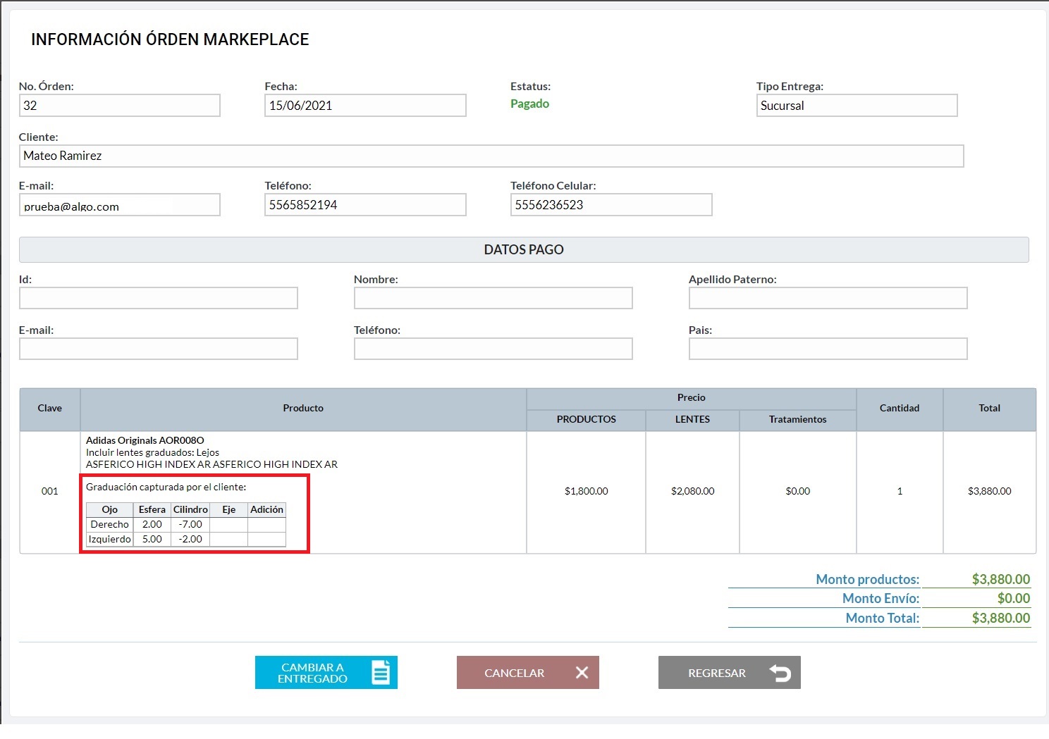Click the DATOS PAGO section header
The width and height of the screenshot is (1049, 739).
(x=524, y=250)
